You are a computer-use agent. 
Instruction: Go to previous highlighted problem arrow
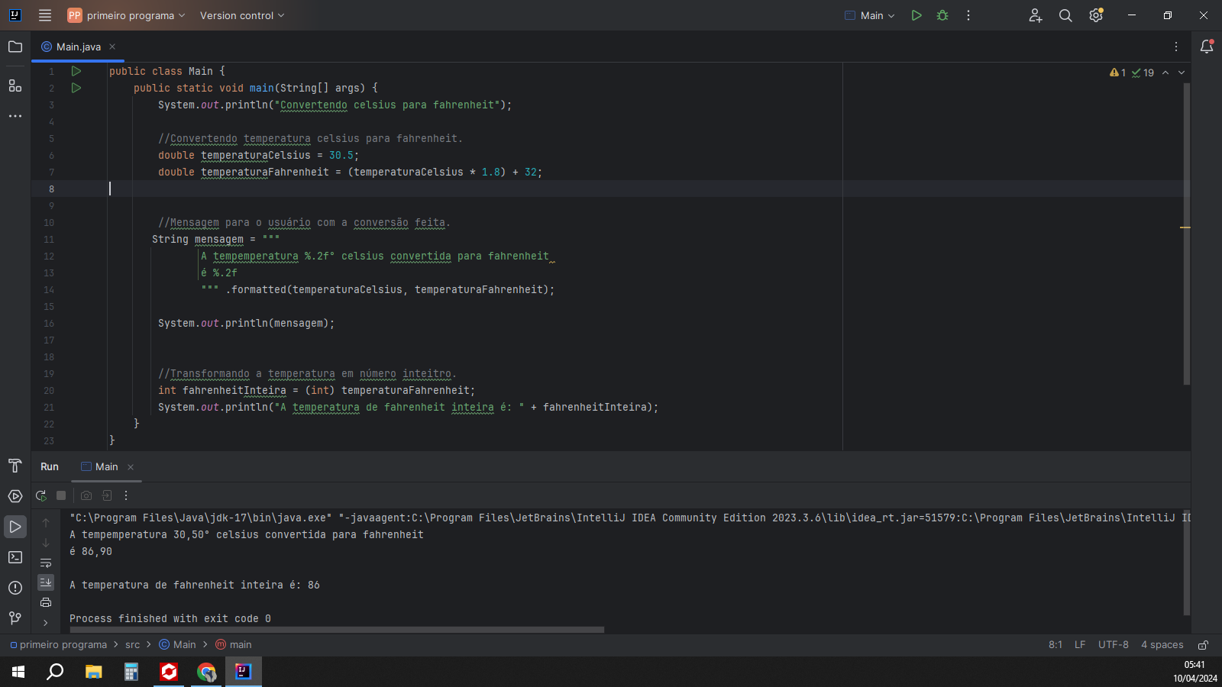point(1165,73)
